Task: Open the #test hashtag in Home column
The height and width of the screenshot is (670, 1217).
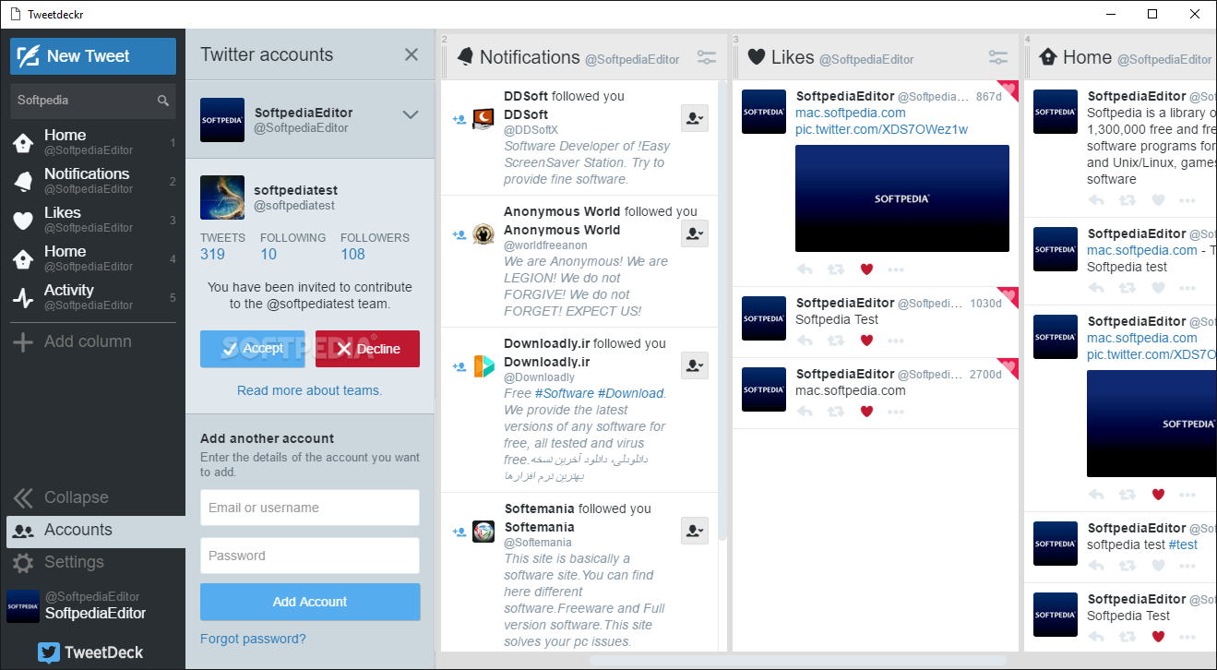Action: [1183, 544]
